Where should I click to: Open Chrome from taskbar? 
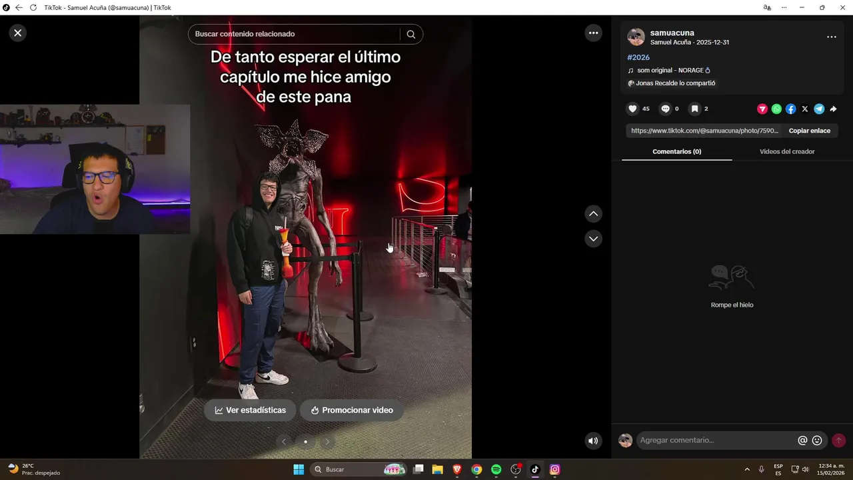click(476, 469)
